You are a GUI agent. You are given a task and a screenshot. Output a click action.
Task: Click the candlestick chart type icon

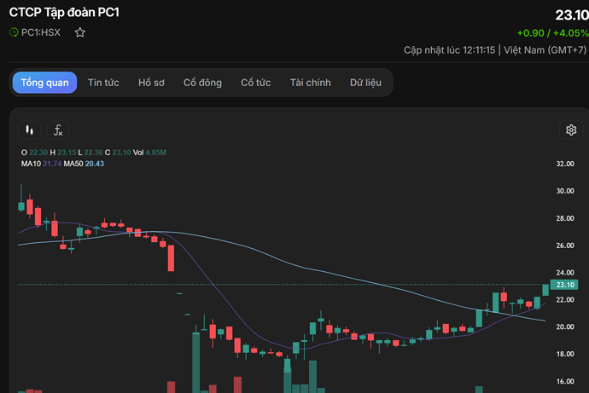pos(29,130)
